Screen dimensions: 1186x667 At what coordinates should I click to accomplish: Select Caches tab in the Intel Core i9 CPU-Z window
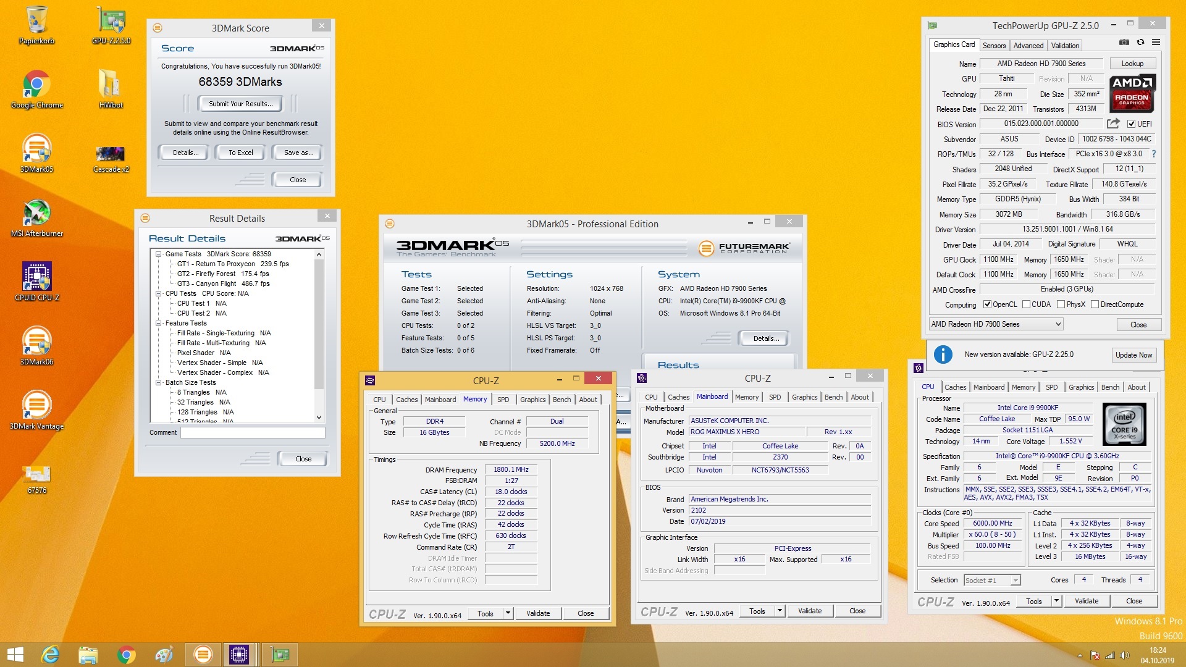[x=955, y=387]
